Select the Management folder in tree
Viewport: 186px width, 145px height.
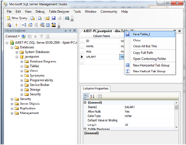click(29, 113)
